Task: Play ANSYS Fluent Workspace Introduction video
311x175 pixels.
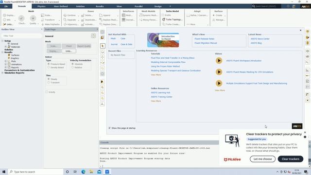Action: (x=219, y=61)
